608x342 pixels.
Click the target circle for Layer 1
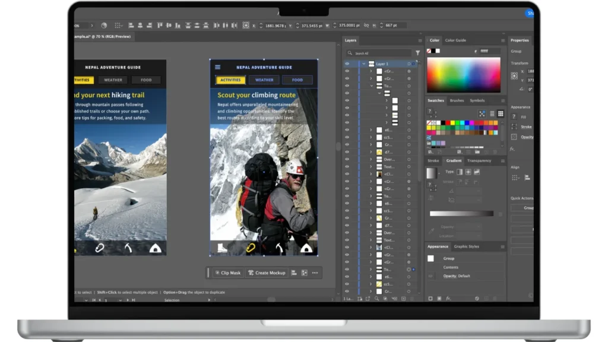click(x=409, y=64)
